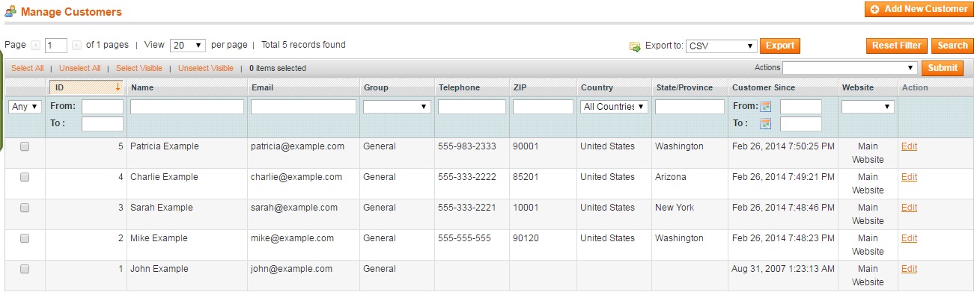The image size is (977, 298).
Task: Tick the checkbox for Patricia Example
Action: point(25,146)
